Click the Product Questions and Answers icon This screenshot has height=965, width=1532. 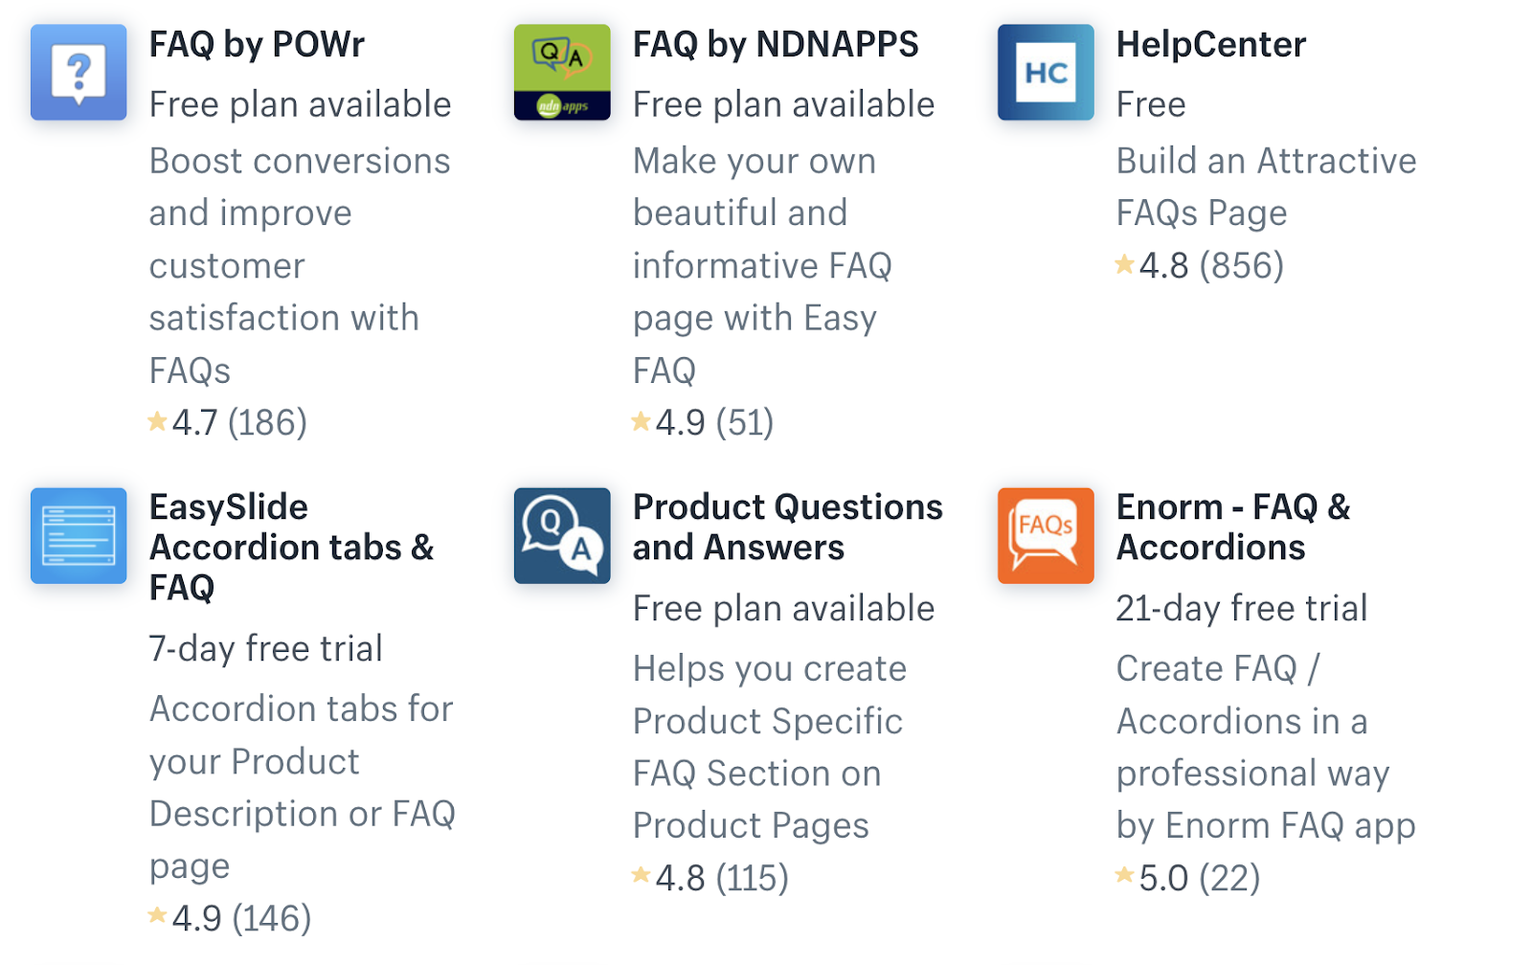coord(562,536)
